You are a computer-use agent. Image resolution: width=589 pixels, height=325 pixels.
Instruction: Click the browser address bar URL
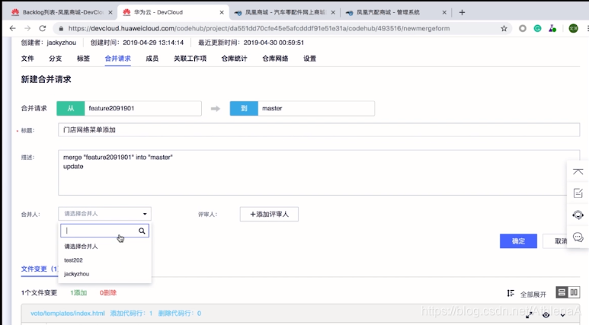pos(258,28)
